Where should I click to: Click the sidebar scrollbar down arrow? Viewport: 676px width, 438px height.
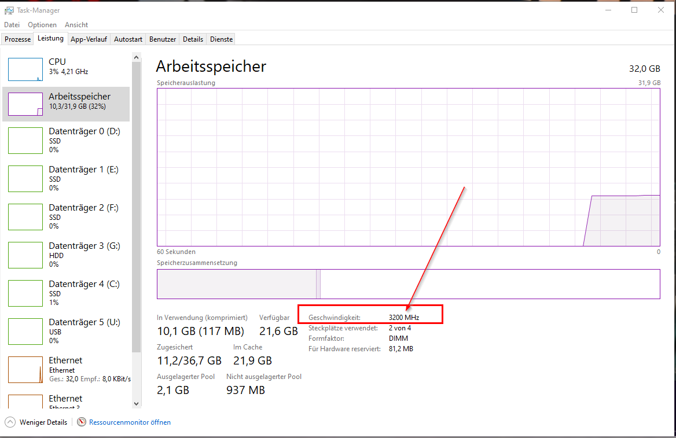136,404
